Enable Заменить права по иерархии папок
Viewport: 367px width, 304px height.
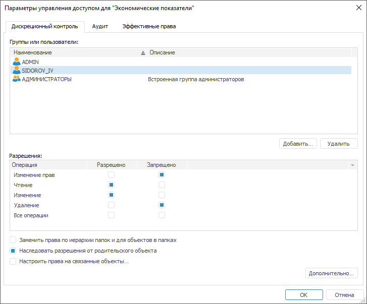pos(13,240)
